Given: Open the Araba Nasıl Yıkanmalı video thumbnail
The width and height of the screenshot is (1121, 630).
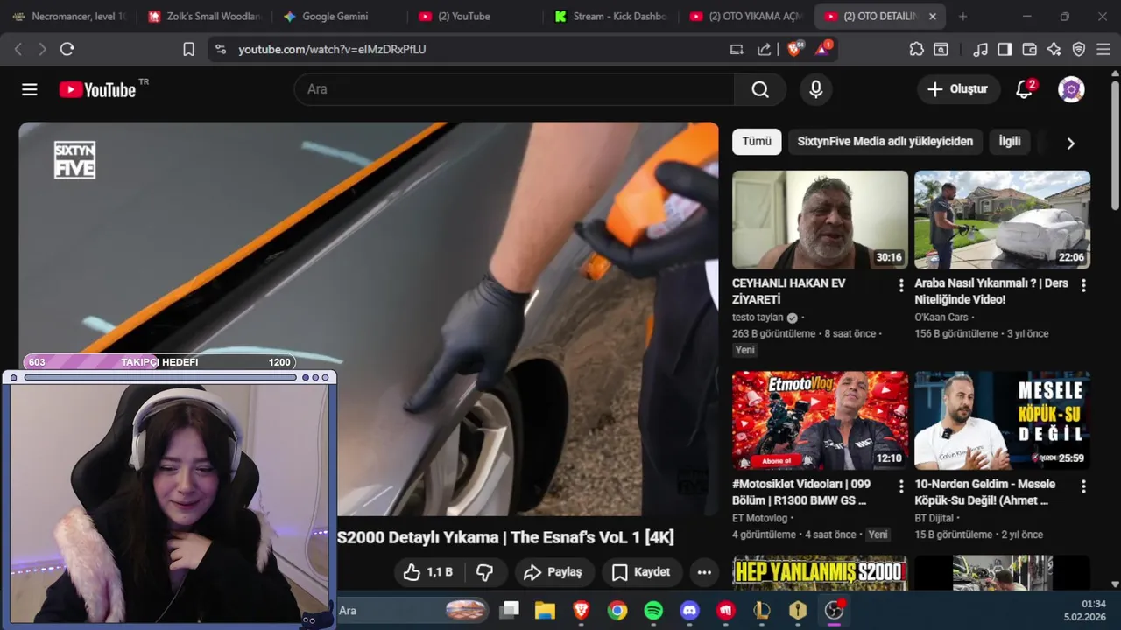Looking at the screenshot, I should point(1002,220).
